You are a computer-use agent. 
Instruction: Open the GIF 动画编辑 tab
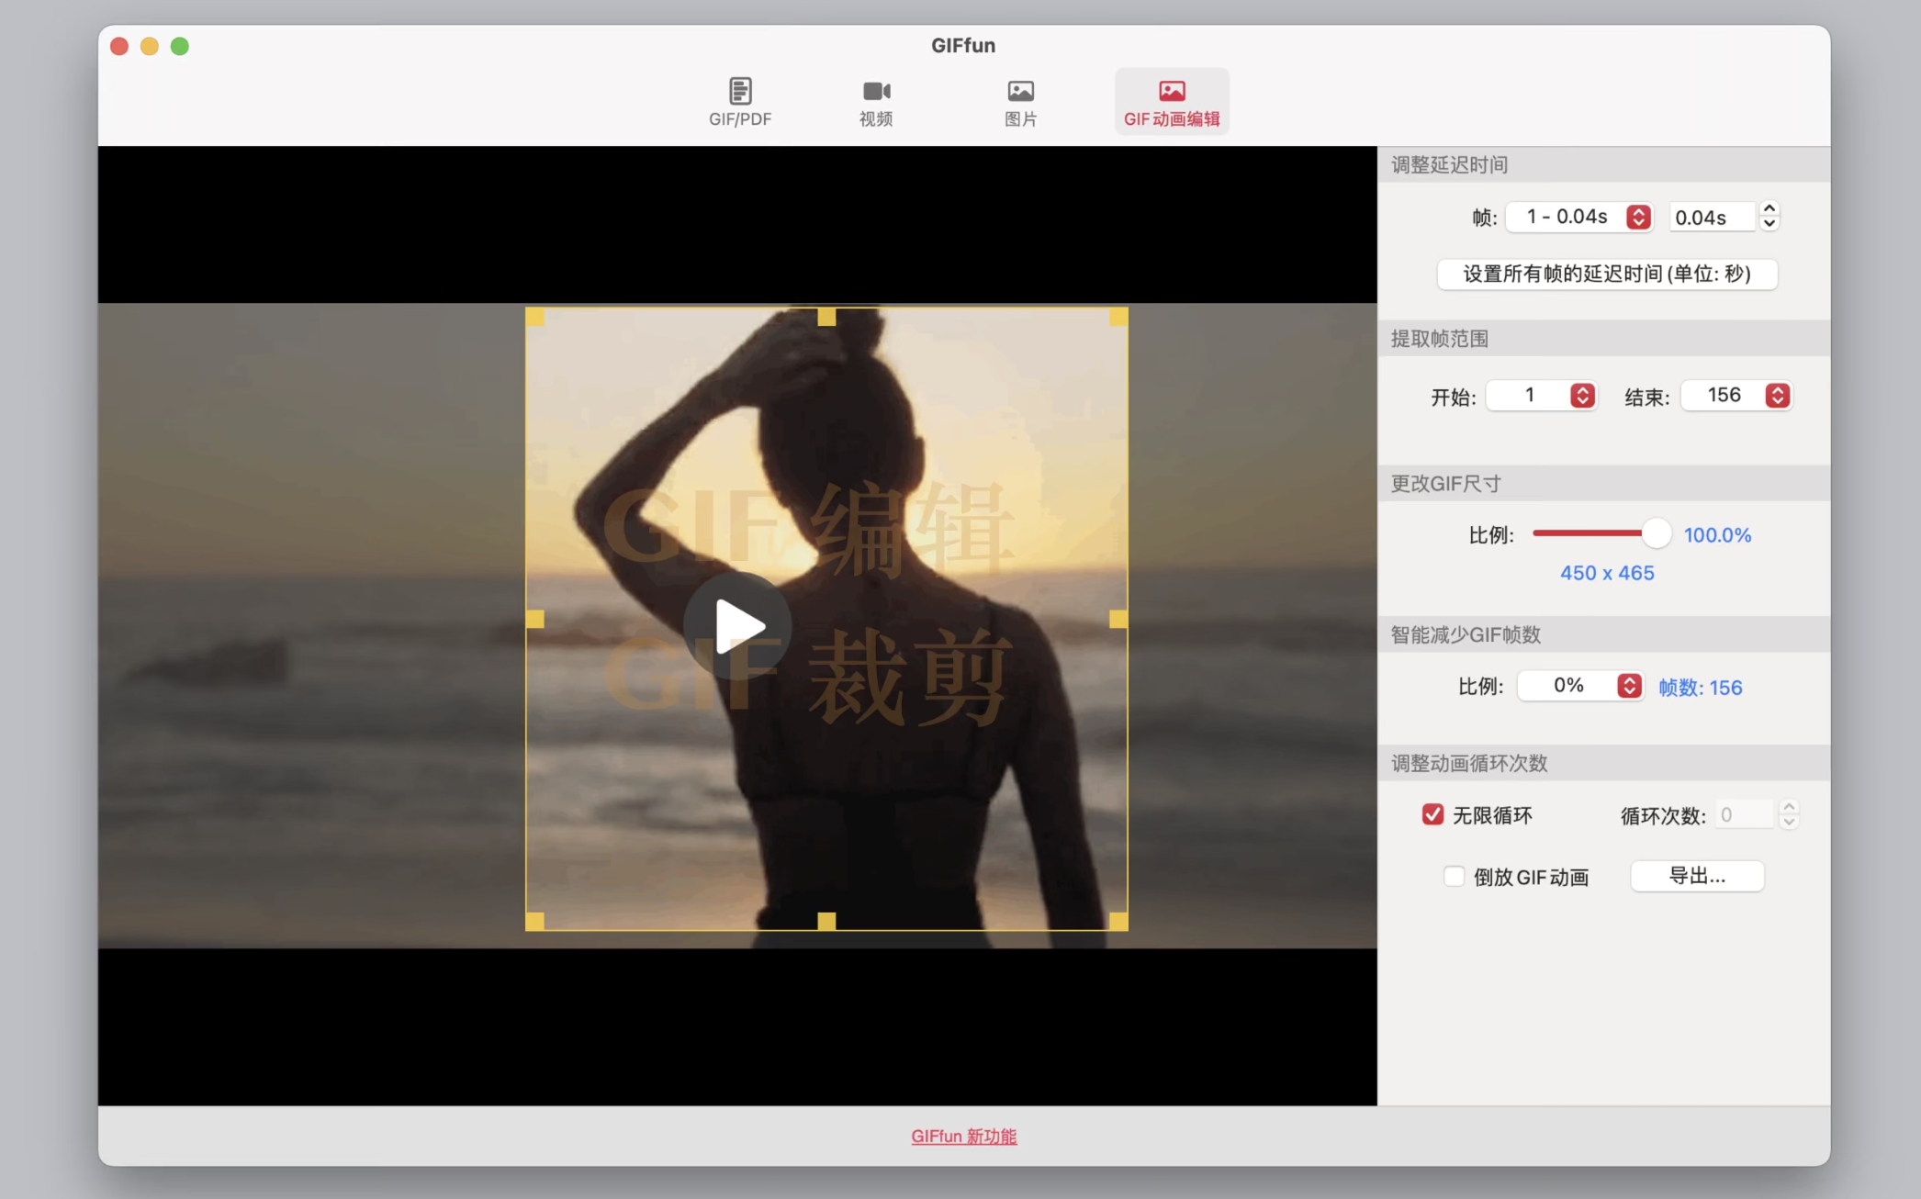click(x=1171, y=101)
